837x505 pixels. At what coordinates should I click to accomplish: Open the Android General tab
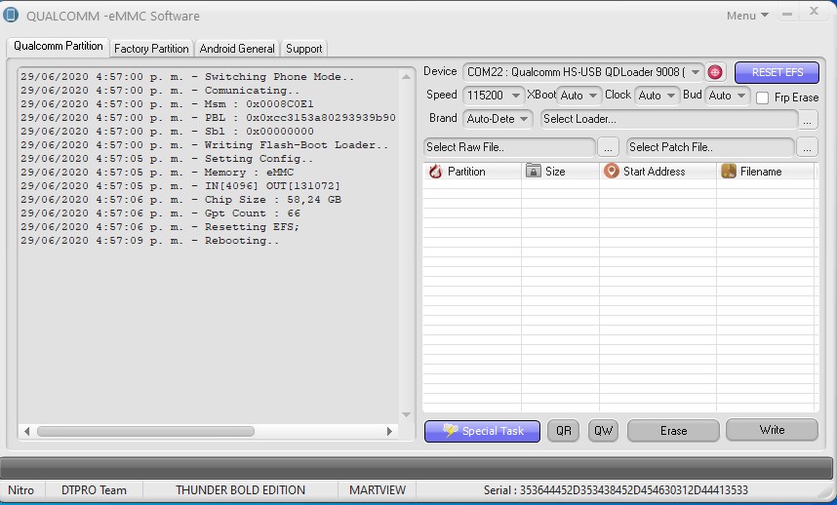[237, 49]
